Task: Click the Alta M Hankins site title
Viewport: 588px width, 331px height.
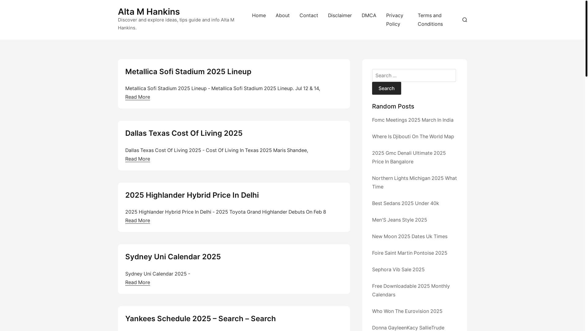Action: 149,12
